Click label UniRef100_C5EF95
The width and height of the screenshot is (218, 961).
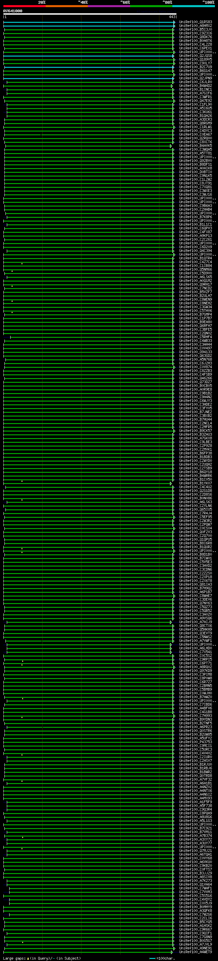pyautogui.click(x=196, y=517)
